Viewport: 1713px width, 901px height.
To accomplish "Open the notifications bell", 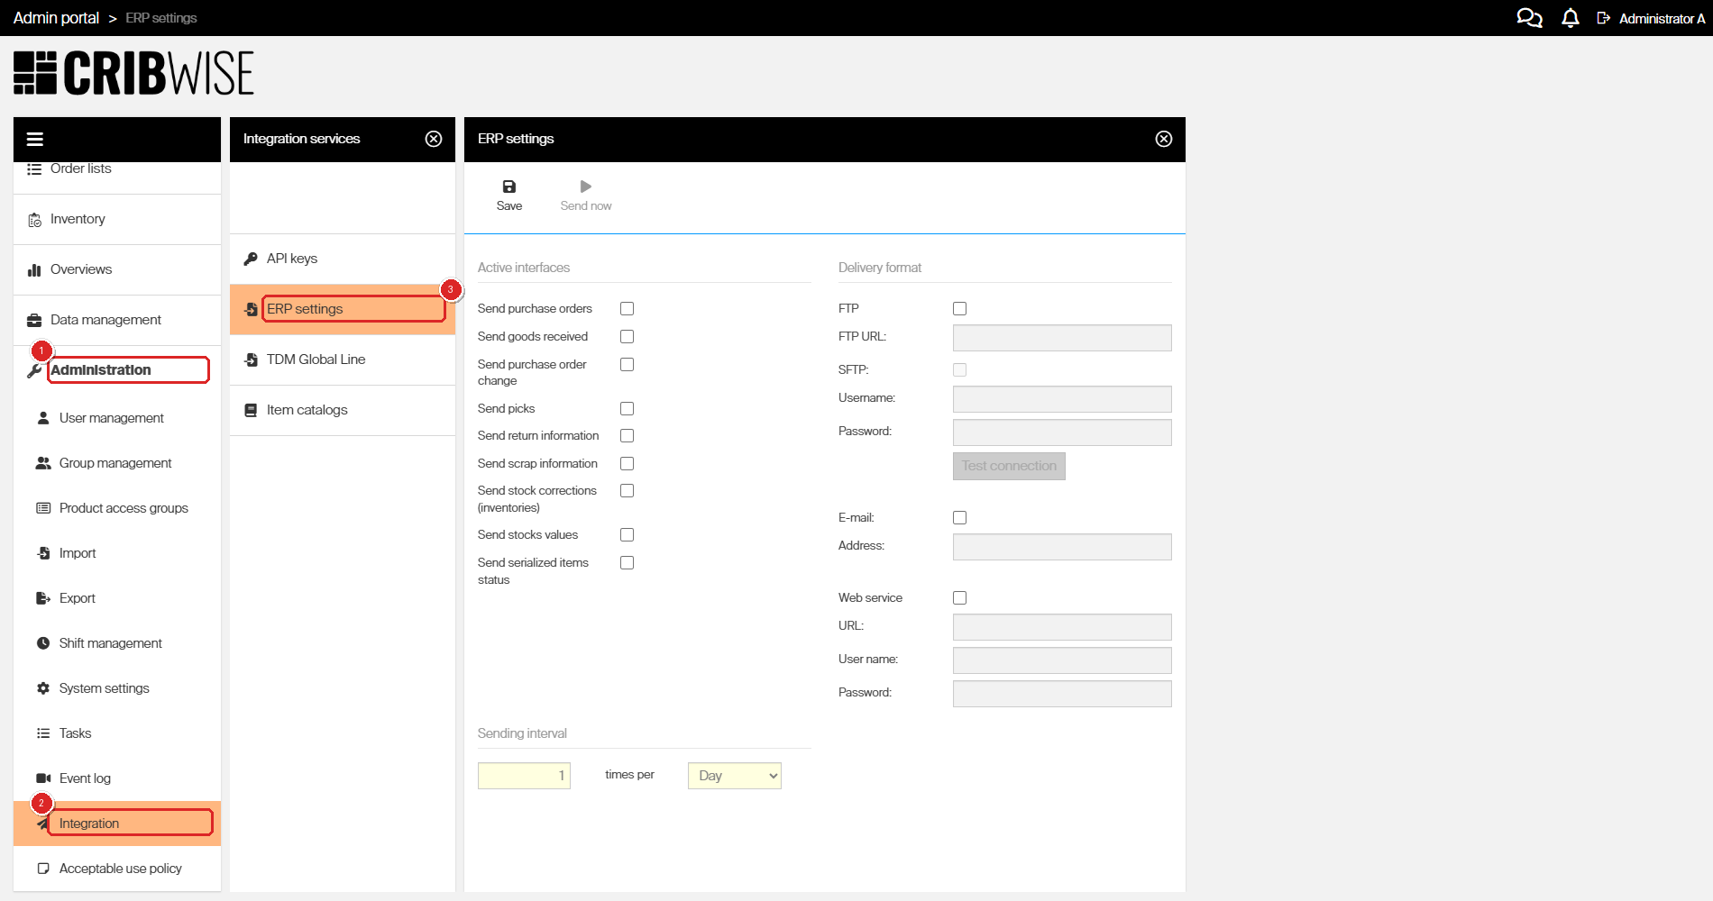I will [x=1571, y=18].
